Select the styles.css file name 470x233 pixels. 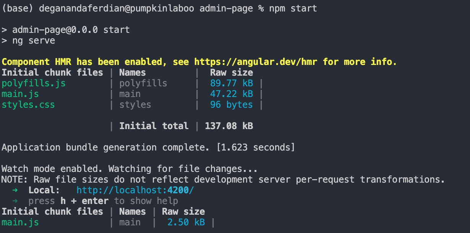(x=28, y=105)
